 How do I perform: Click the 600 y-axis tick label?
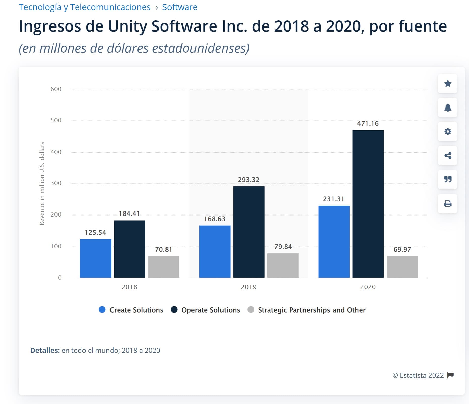pyautogui.click(x=56, y=89)
